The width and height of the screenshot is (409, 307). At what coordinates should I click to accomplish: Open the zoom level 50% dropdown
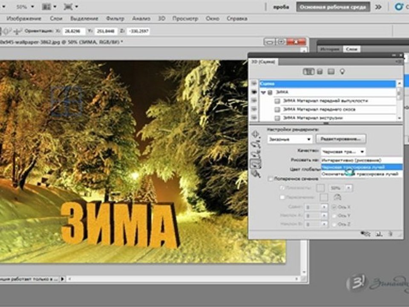[32, 7]
